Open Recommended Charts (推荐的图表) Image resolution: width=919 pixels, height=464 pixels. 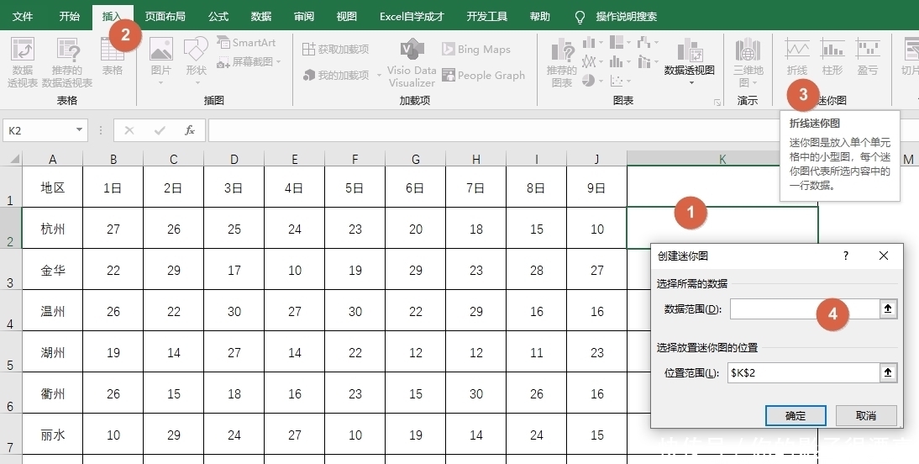click(x=561, y=62)
